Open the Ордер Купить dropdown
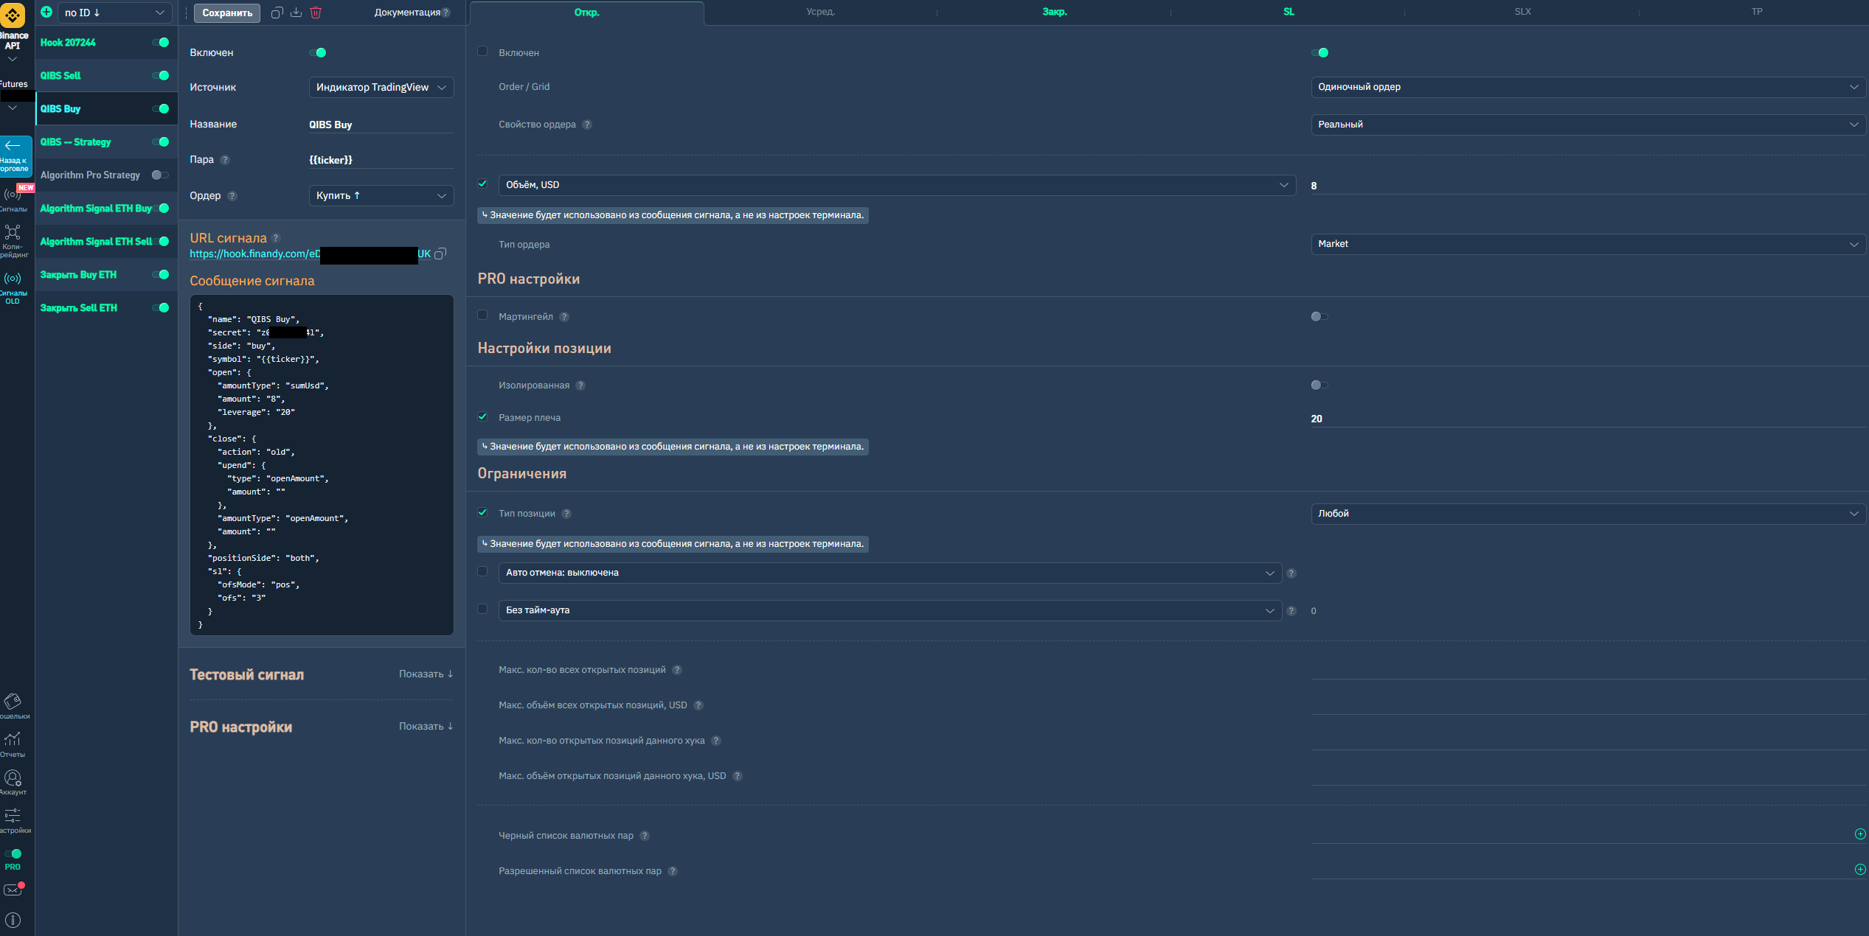The image size is (1869, 936). (381, 196)
